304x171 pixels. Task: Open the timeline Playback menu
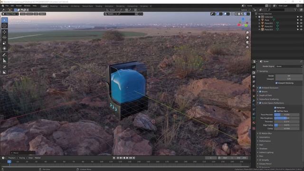(13, 158)
